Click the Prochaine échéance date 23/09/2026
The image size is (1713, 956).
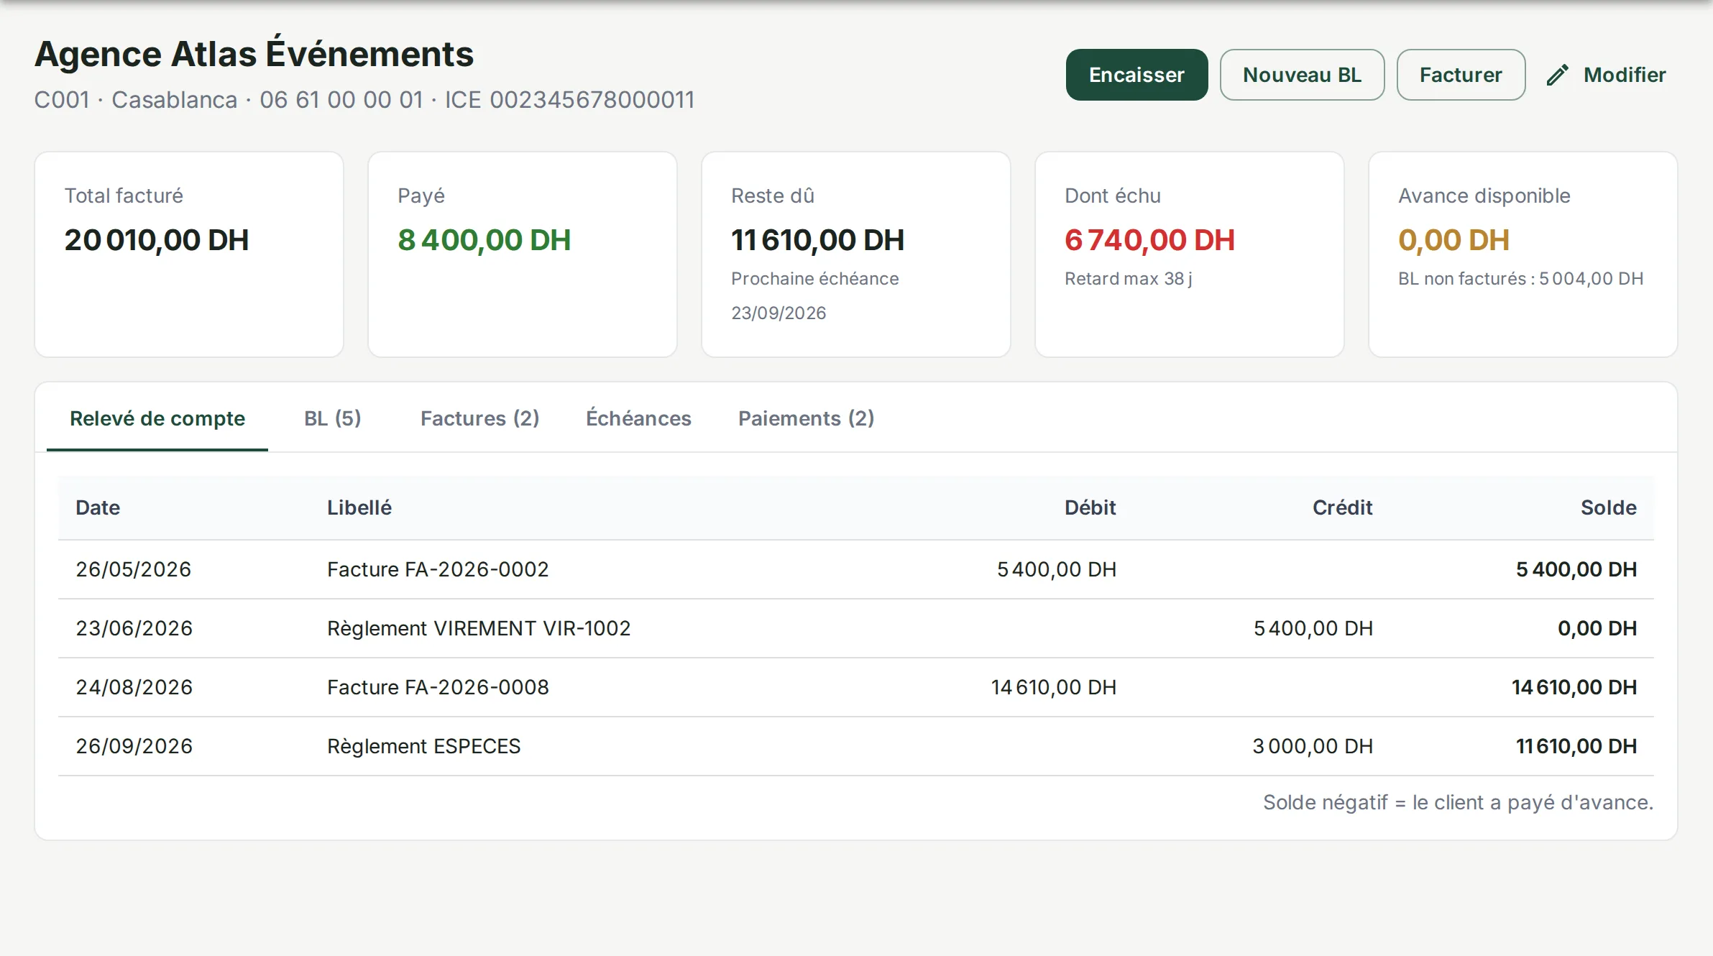779,313
